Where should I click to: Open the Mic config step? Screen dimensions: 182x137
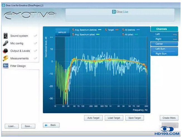point(17,43)
